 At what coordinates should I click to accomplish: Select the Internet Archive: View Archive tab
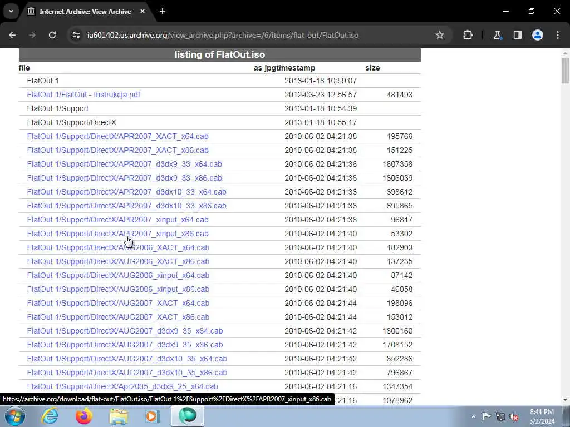(85, 12)
